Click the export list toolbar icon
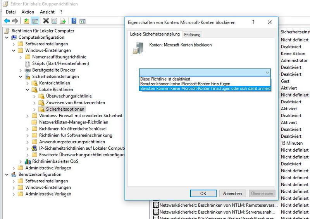This screenshot has width=310, height=219. (63, 21)
